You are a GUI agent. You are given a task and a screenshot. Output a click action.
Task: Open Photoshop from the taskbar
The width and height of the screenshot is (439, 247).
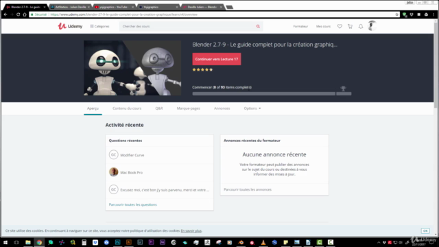117,242
